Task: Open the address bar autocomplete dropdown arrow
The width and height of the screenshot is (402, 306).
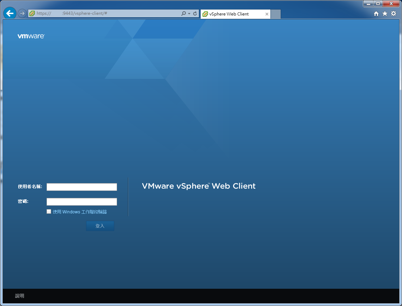Action: [189, 14]
